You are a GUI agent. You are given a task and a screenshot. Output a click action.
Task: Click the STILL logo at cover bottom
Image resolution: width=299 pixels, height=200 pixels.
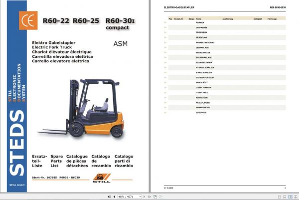(102, 178)
